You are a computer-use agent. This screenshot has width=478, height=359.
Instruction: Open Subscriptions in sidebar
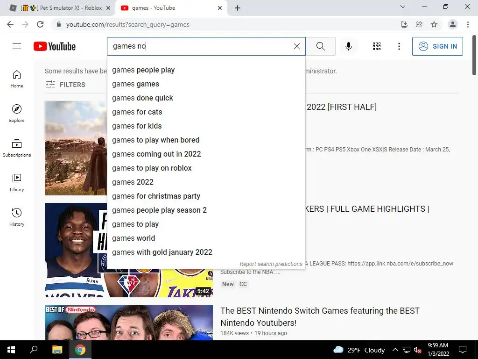point(17,148)
